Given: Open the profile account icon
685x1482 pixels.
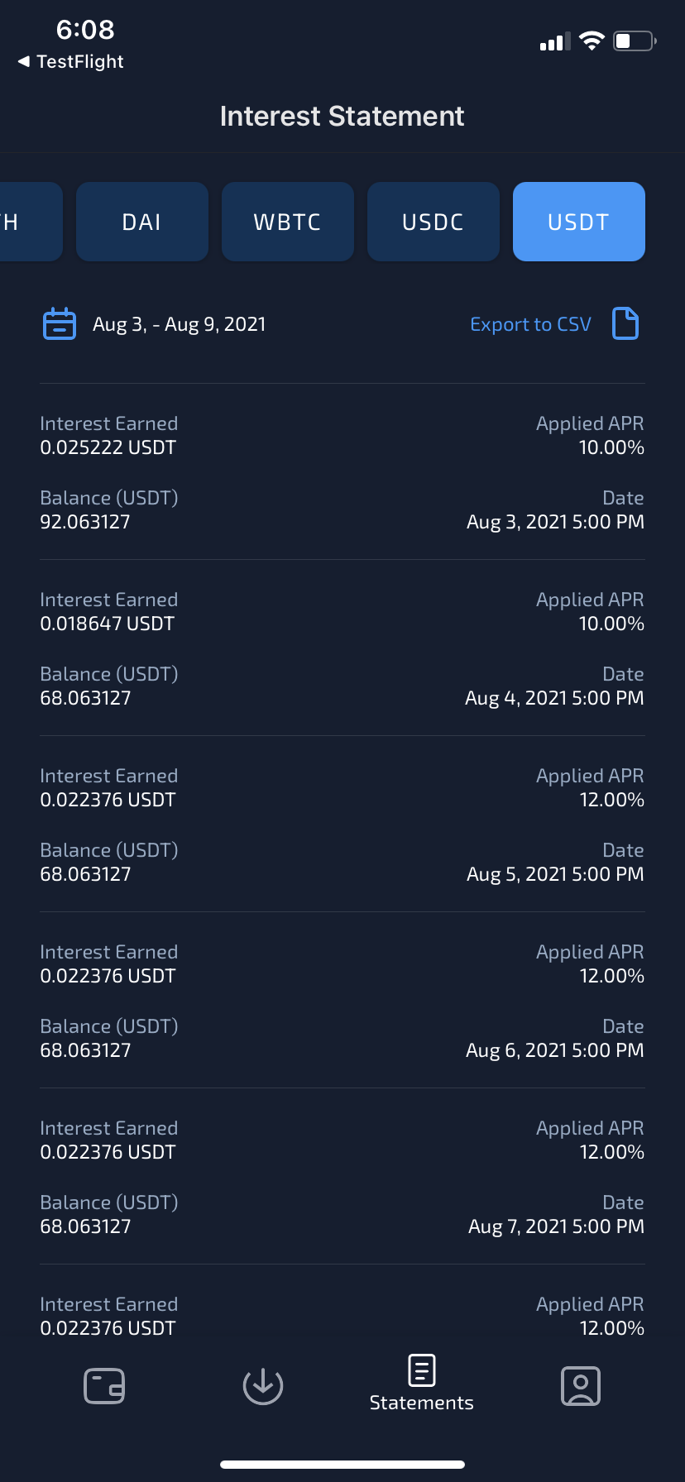Looking at the screenshot, I should point(581,1386).
